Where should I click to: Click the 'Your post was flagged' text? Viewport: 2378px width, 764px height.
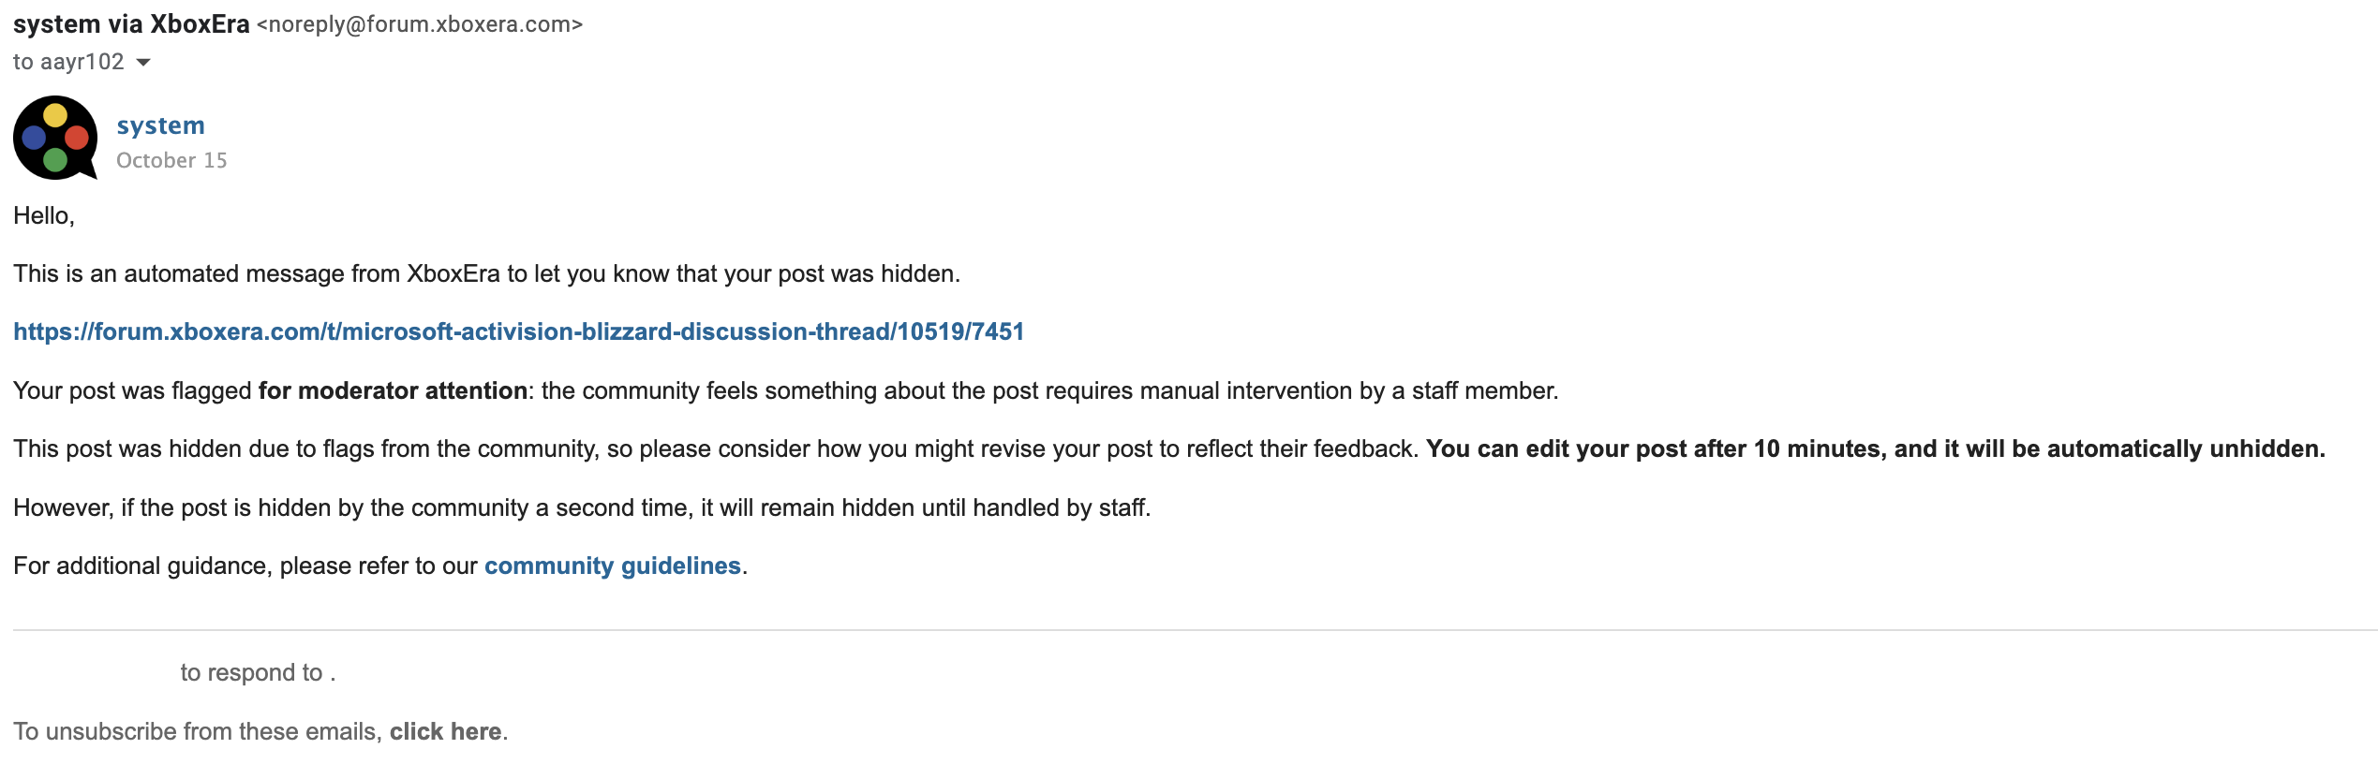pos(132,390)
